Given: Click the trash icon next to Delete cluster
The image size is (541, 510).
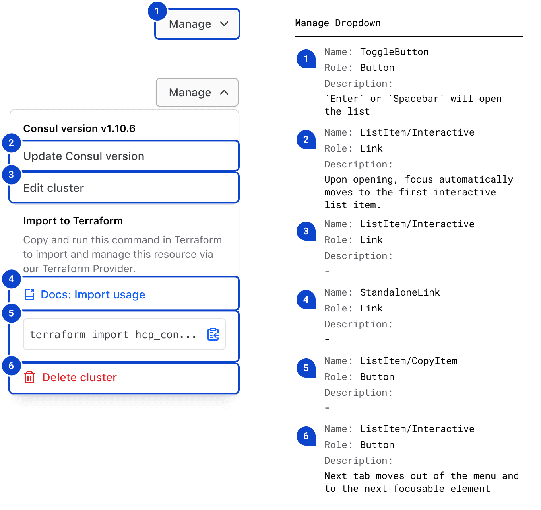Looking at the screenshot, I should (x=29, y=377).
